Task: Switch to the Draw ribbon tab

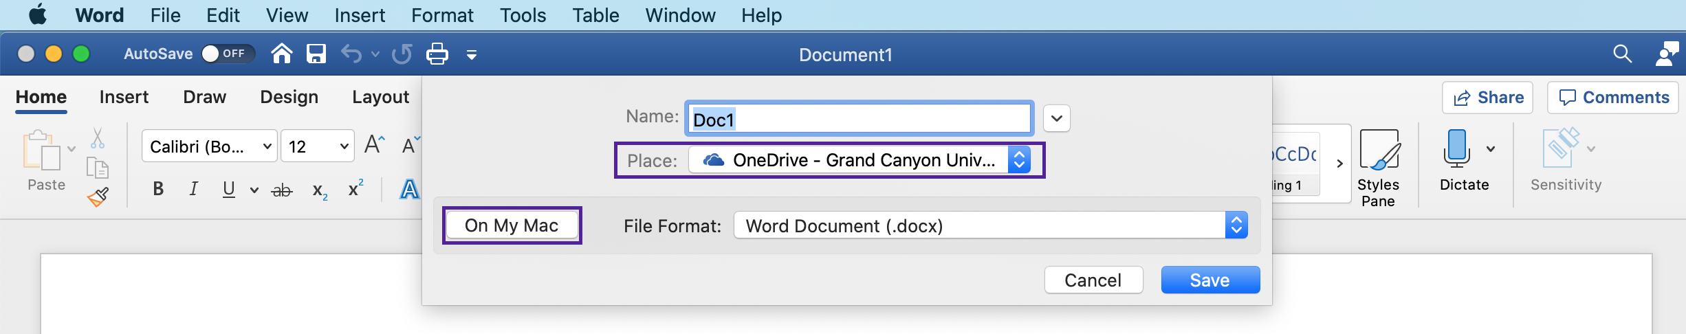Action: coord(204,97)
